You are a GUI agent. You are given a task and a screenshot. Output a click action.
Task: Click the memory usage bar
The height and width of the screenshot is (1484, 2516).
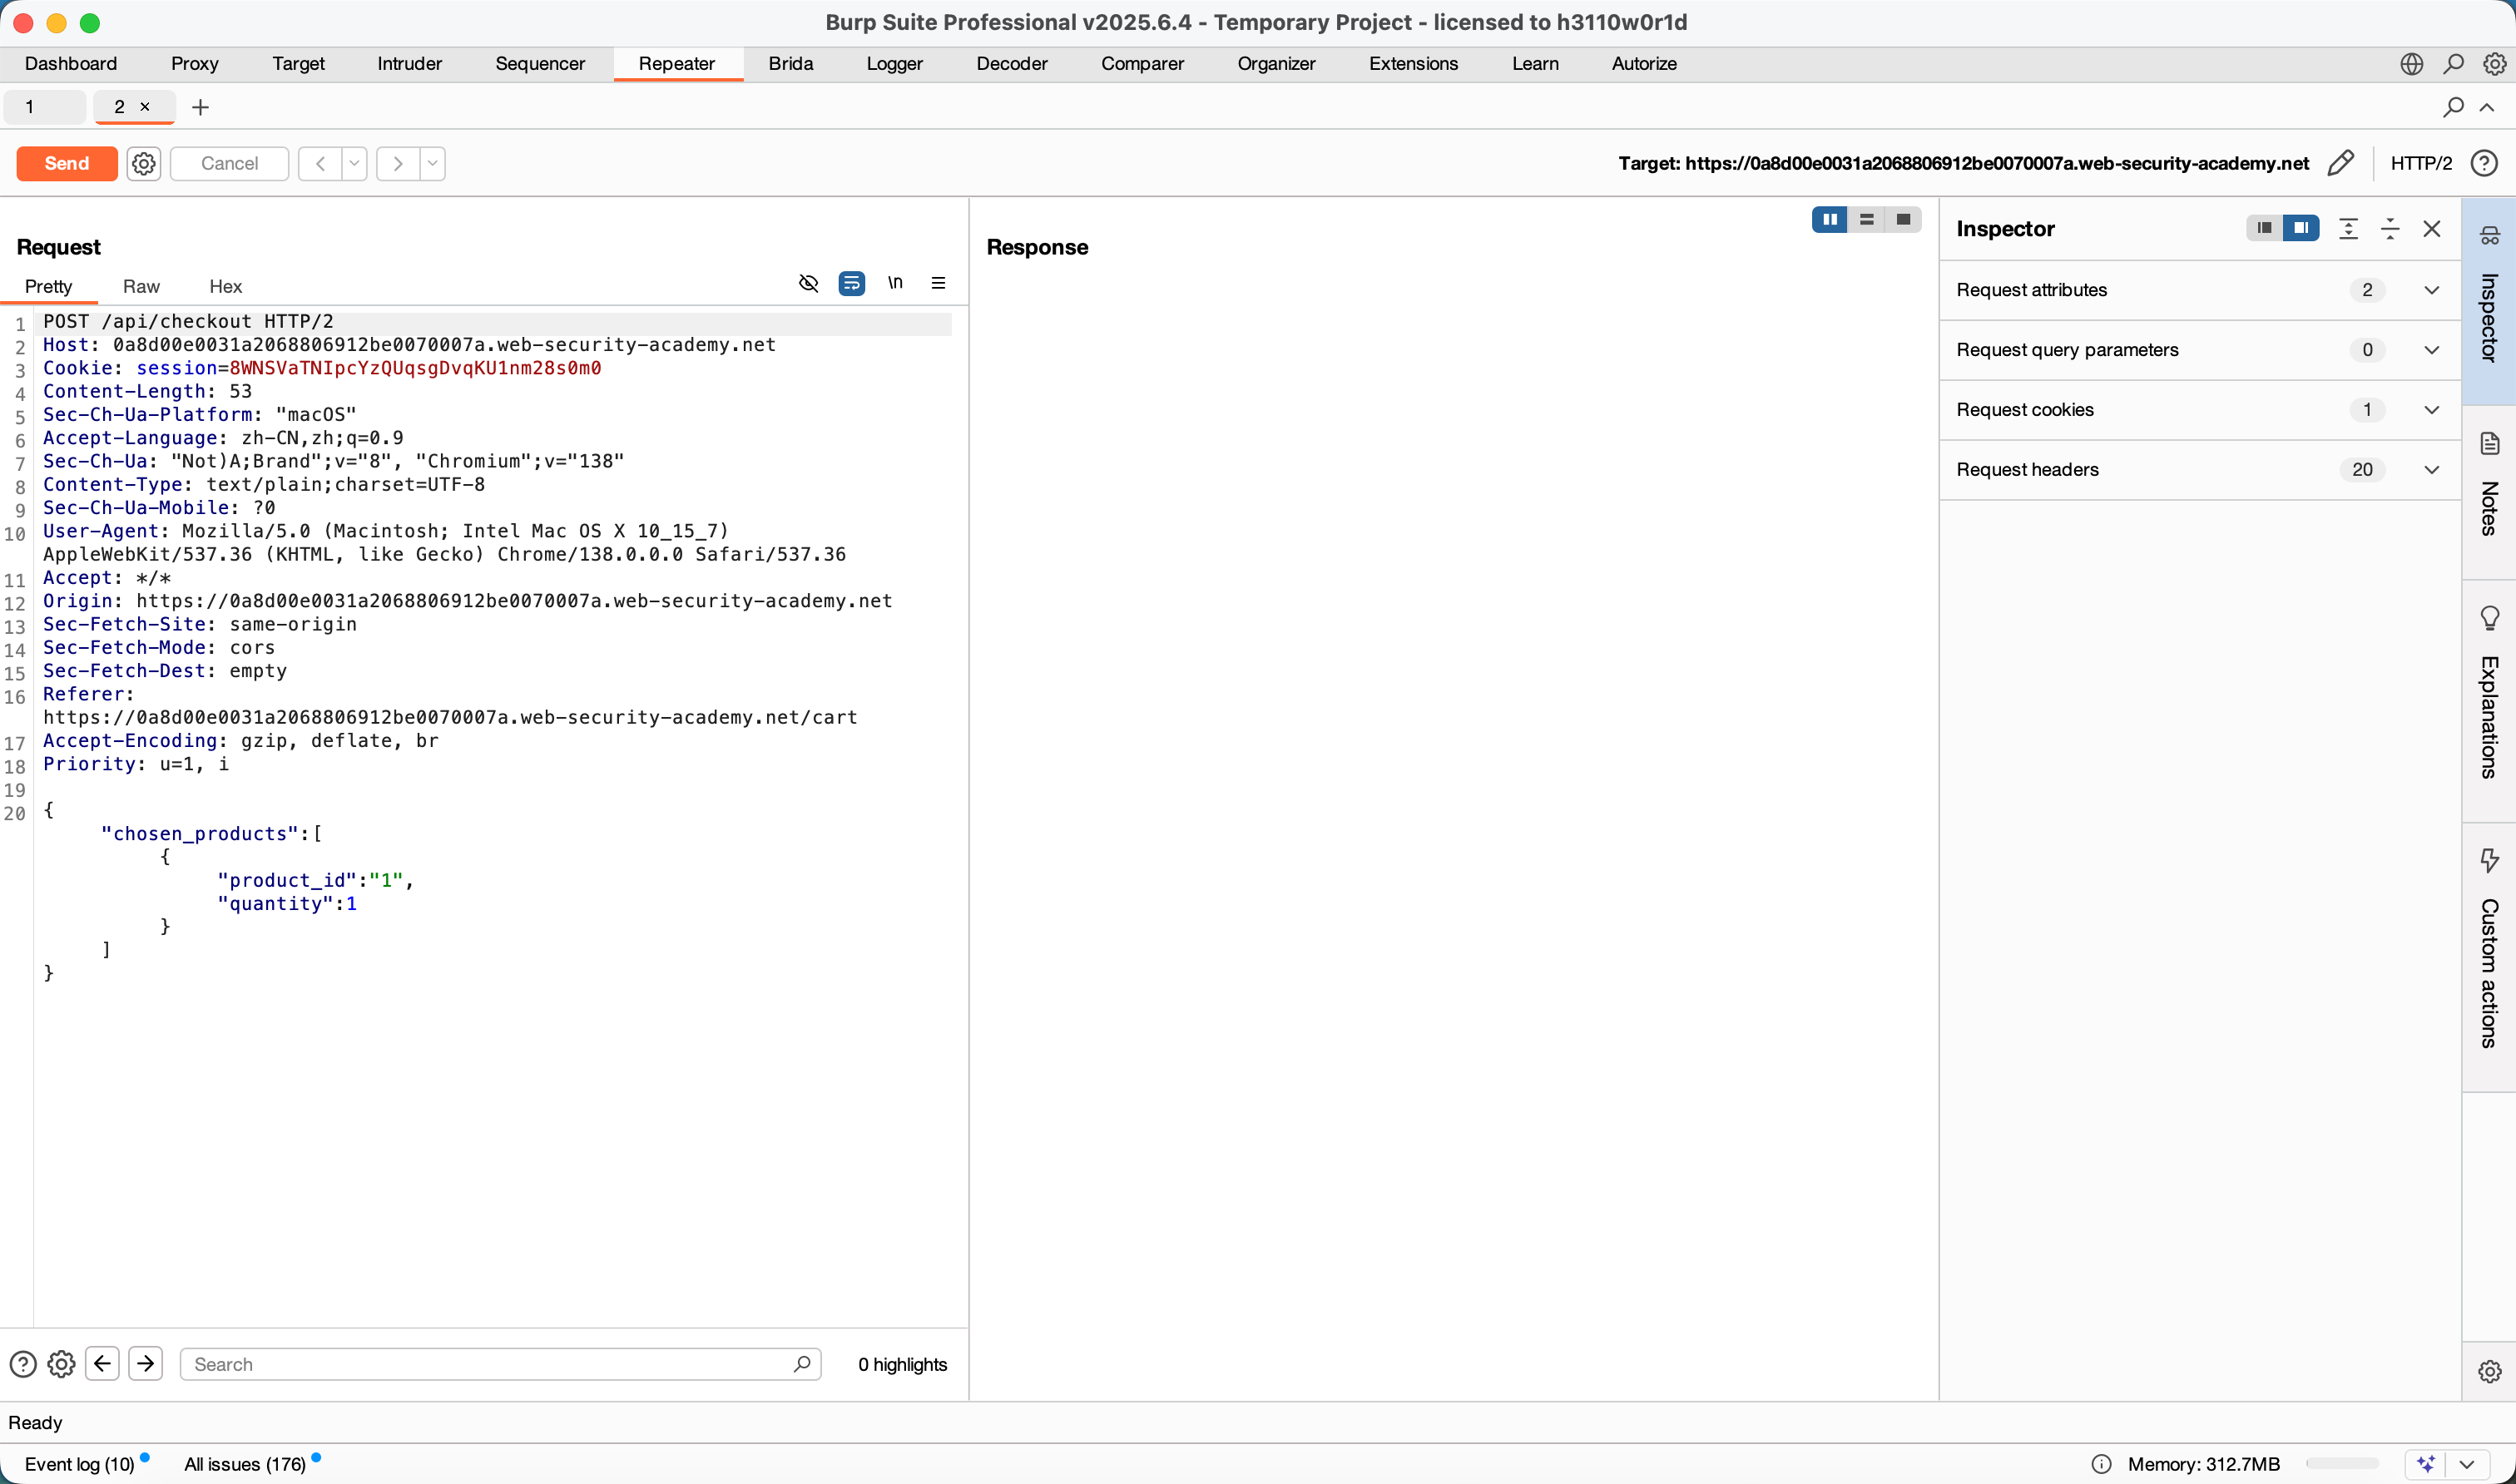(x=2342, y=1464)
